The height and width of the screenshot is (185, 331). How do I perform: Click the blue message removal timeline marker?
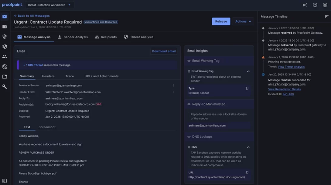coord(263,75)
